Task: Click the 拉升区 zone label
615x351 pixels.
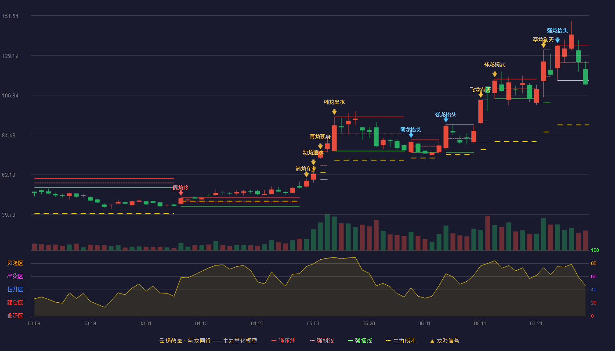Action: 15,290
